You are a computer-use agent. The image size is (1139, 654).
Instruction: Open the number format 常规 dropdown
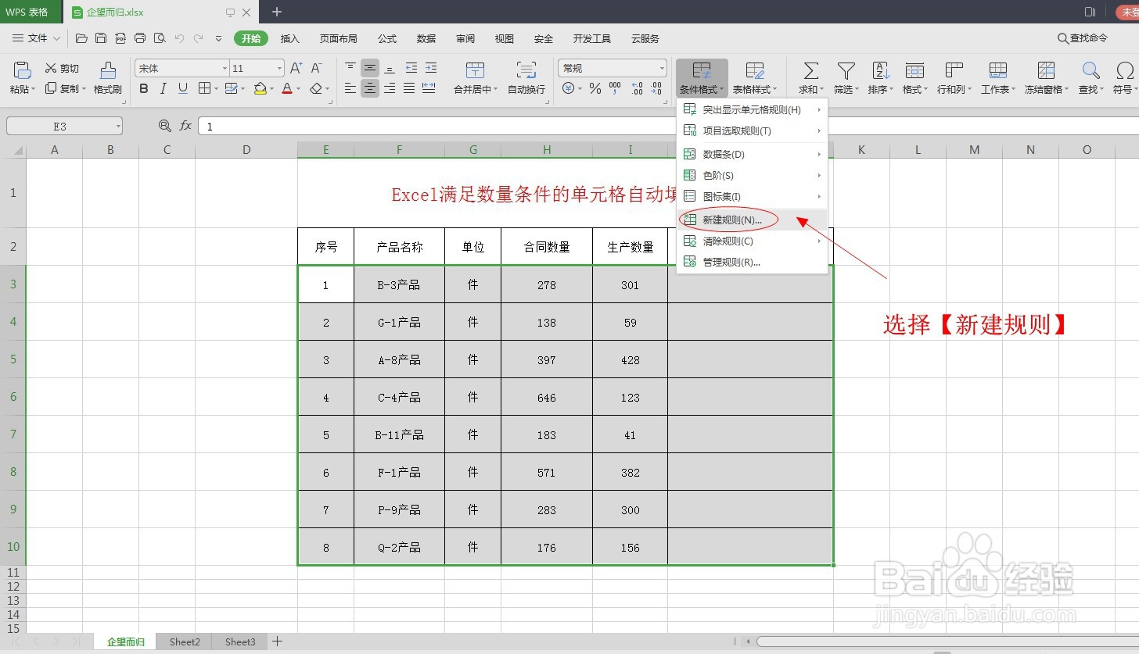pos(662,69)
